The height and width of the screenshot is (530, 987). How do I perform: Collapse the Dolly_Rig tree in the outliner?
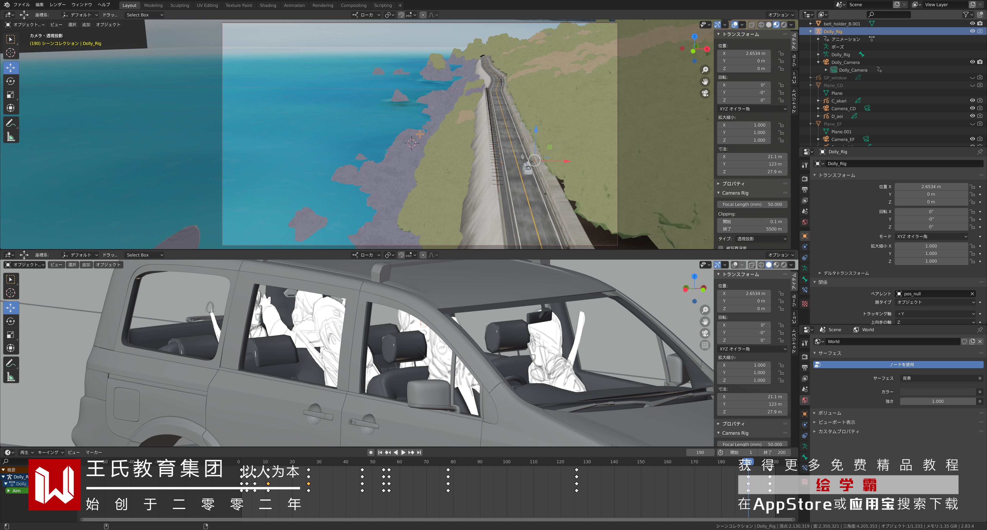pos(810,31)
